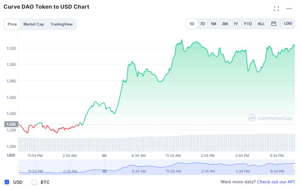Click the peak of the green price line
The image size is (302, 190).
(181, 40)
